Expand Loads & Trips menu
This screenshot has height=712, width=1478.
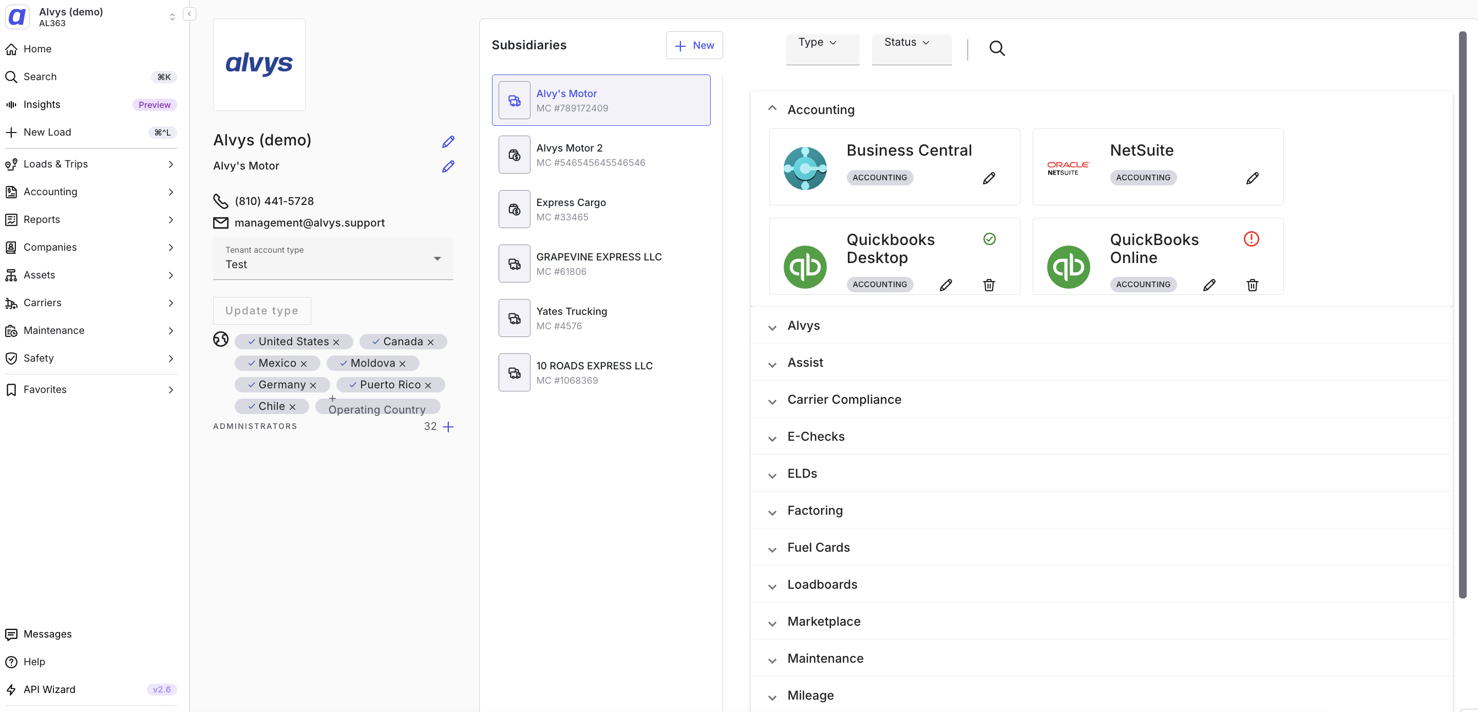(x=91, y=164)
